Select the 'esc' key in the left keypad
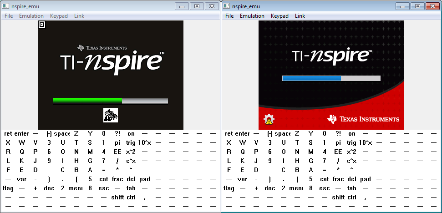Screen dimensions: 442x213 104,188
